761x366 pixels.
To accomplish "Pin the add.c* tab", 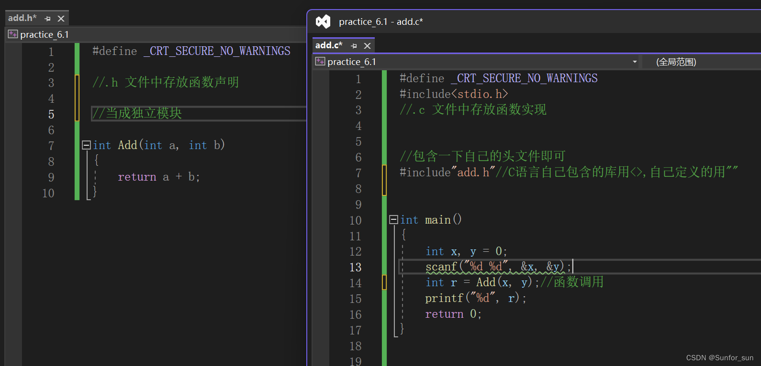I will [354, 46].
